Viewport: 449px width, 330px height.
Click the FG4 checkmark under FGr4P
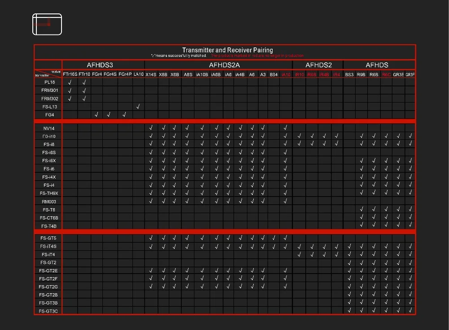click(124, 115)
